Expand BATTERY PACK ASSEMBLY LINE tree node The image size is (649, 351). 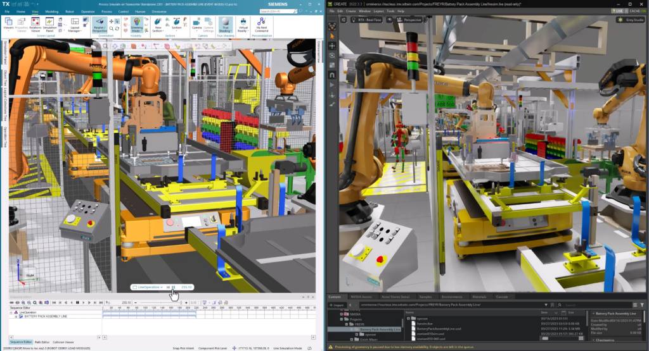(16, 316)
